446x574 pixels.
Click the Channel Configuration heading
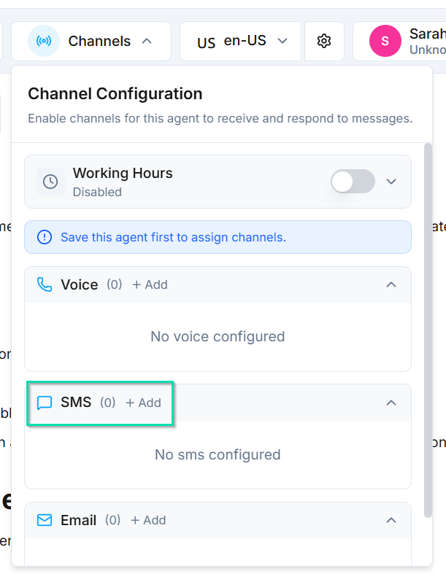click(x=115, y=94)
